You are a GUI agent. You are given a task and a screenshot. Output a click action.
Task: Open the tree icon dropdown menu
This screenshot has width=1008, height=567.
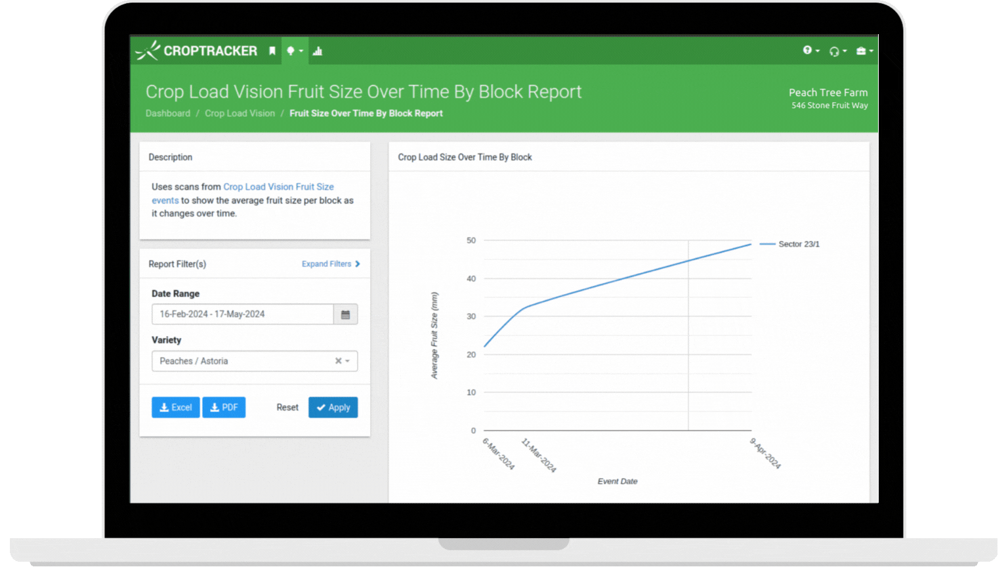click(295, 51)
